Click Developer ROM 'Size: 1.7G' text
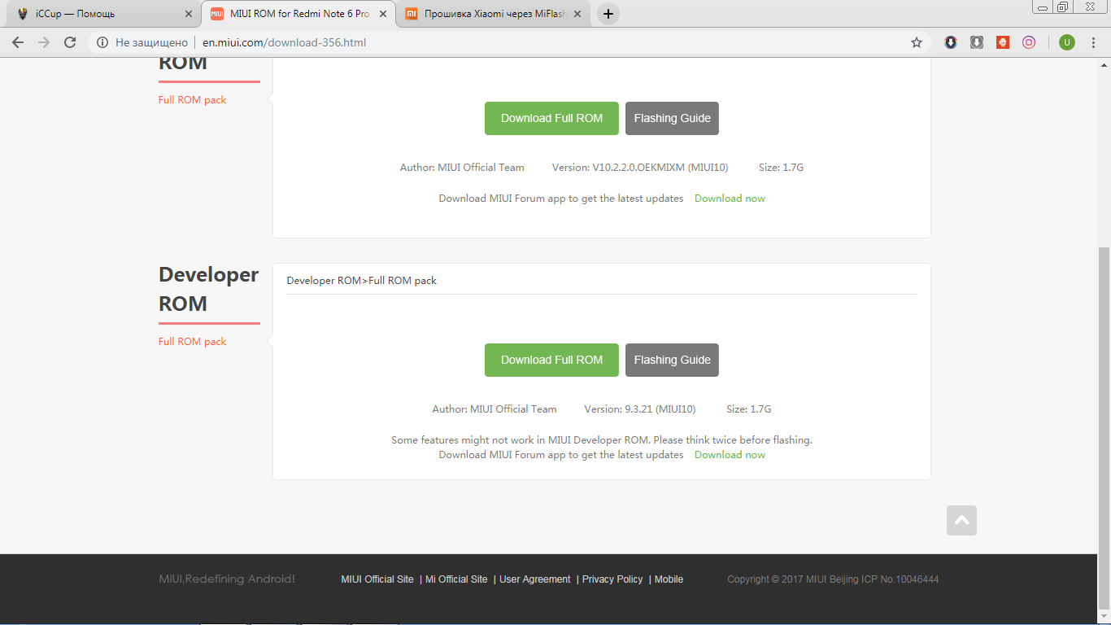 (x=748, y=409)
